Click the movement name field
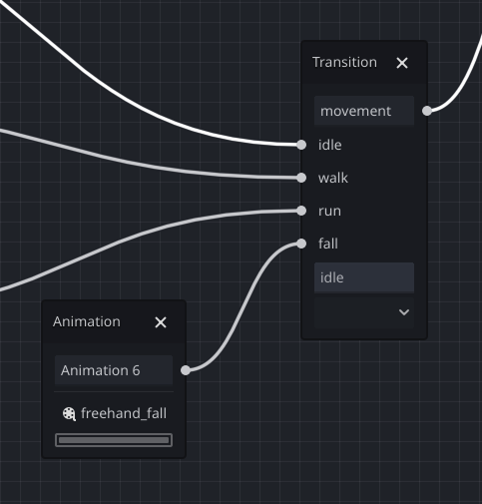Screen dimensions: 482x504 364,111
